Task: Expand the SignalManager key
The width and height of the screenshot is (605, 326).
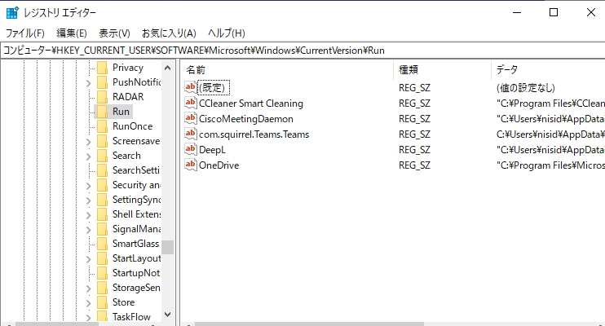Action: (88, 230)
